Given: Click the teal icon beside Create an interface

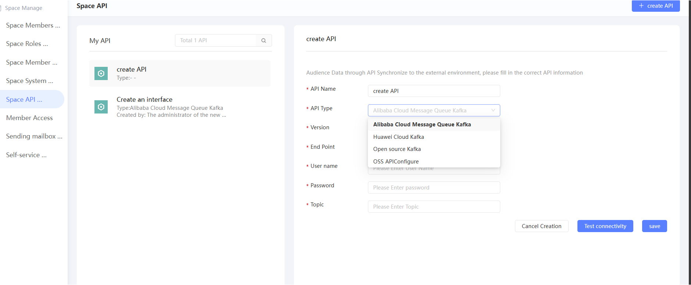Looking at the screenshot, I should [x=101, y=107].
